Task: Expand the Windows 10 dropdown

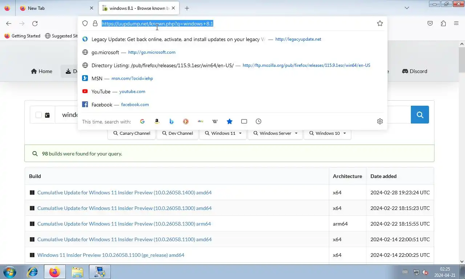Action: click(x=327, y=133)
